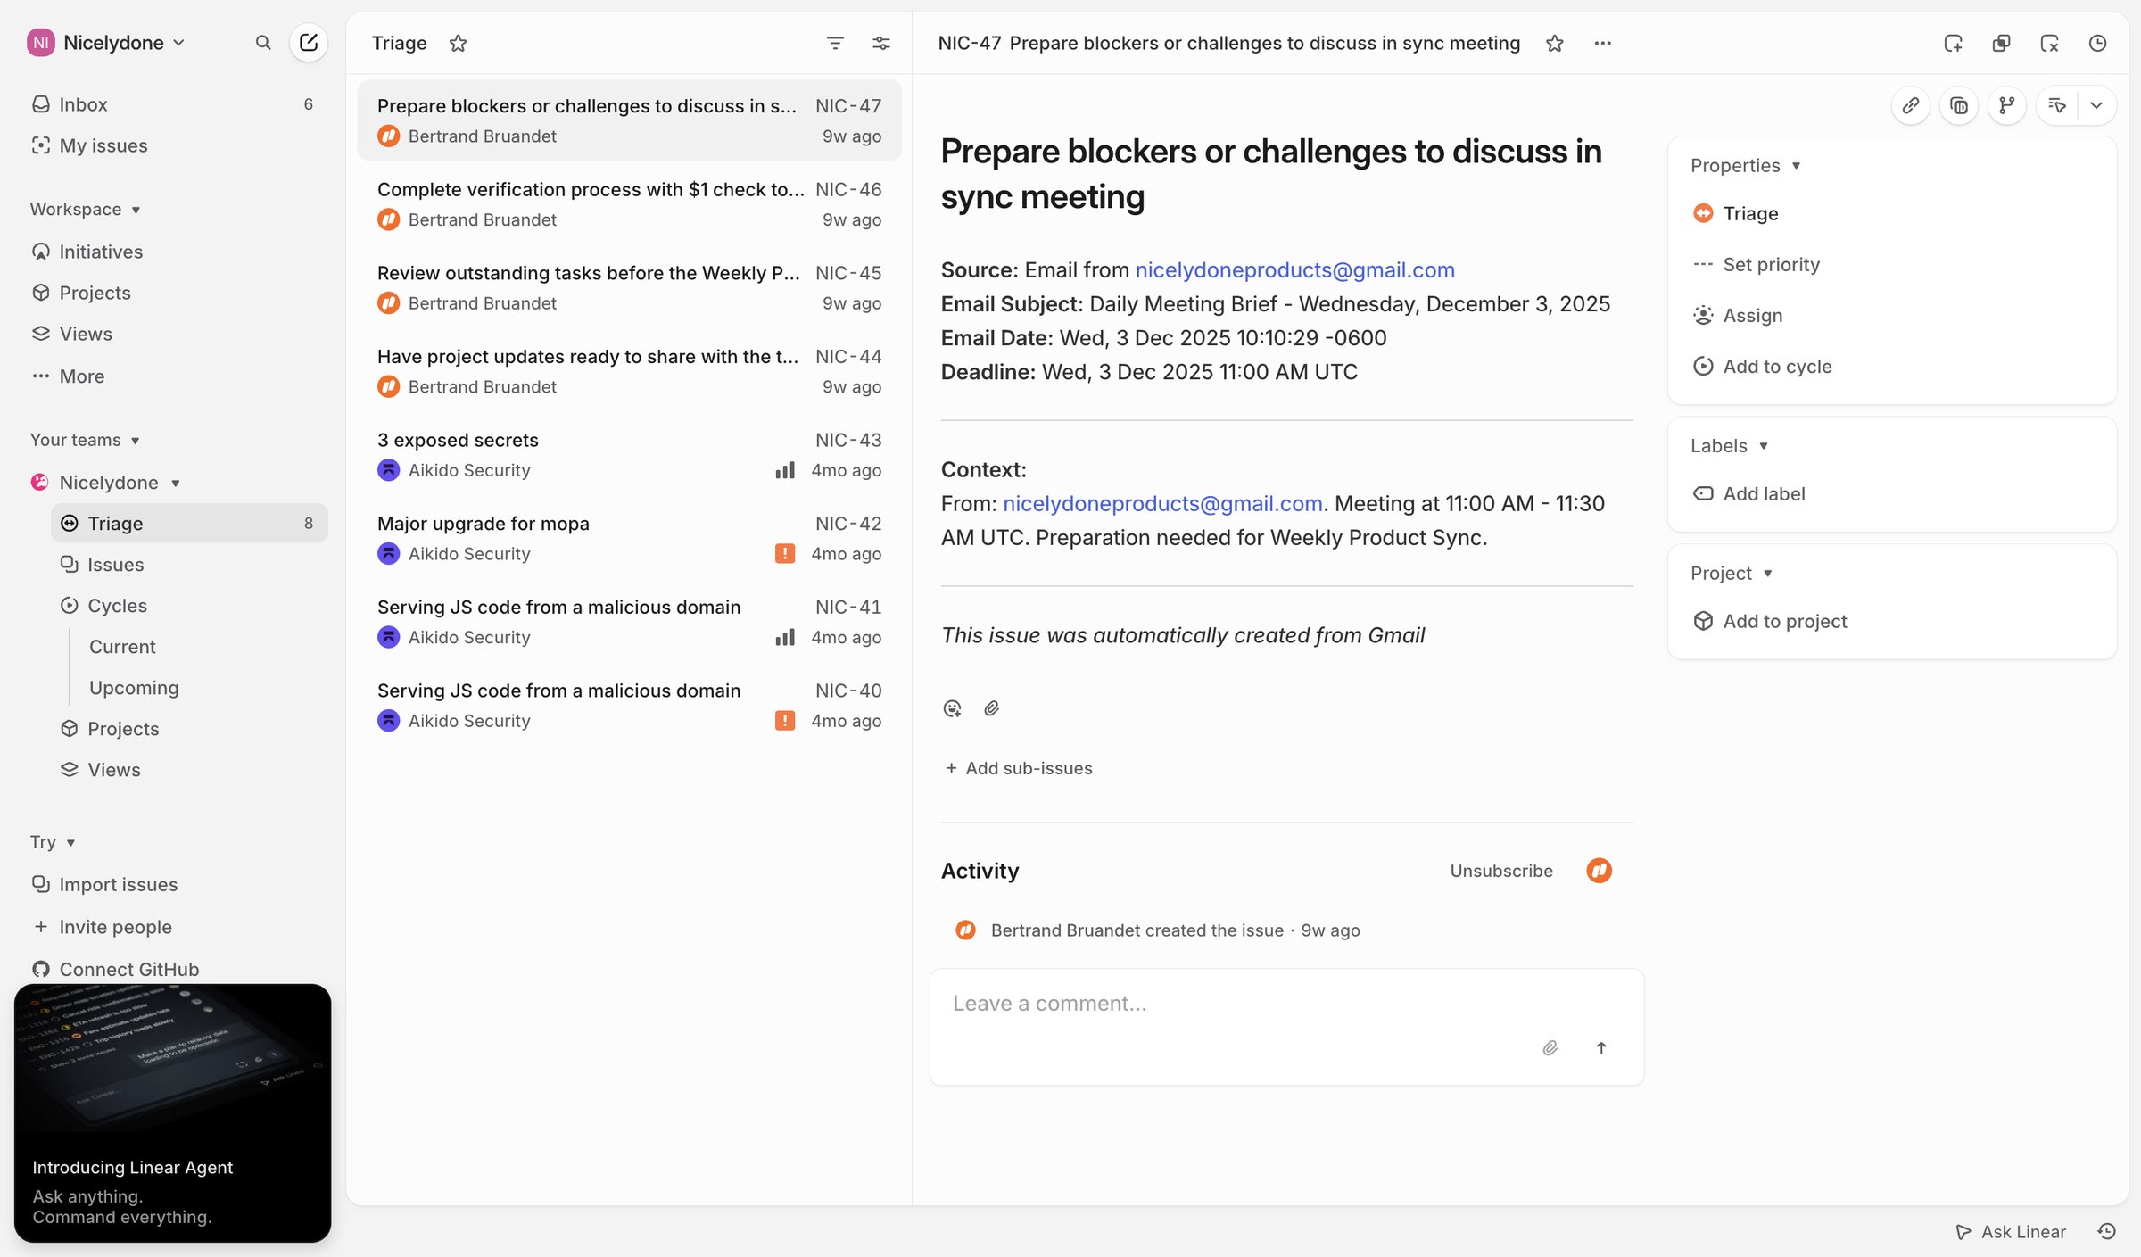The height and width of the screenshot is (1257, 2141).
Task: Favorite issue NIC-47 with the star
Action: [1555, 43]
